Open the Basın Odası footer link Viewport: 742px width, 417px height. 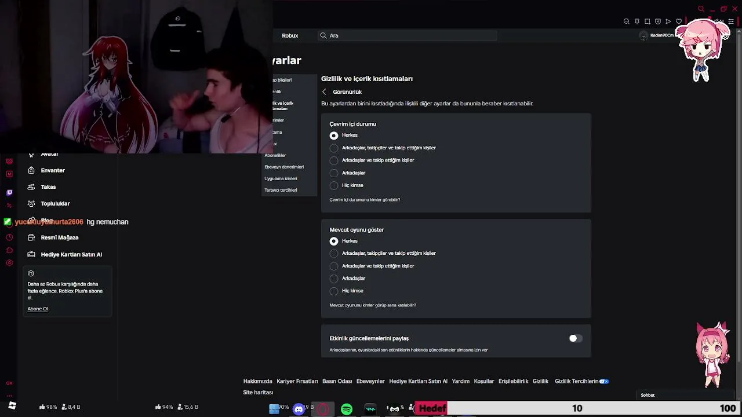[x=337, y=381]
